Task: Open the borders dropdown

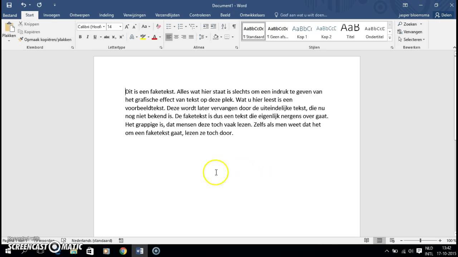Action: point(232,37)
